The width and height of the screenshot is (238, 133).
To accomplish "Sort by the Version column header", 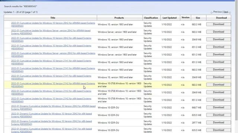I will (186, 17).
